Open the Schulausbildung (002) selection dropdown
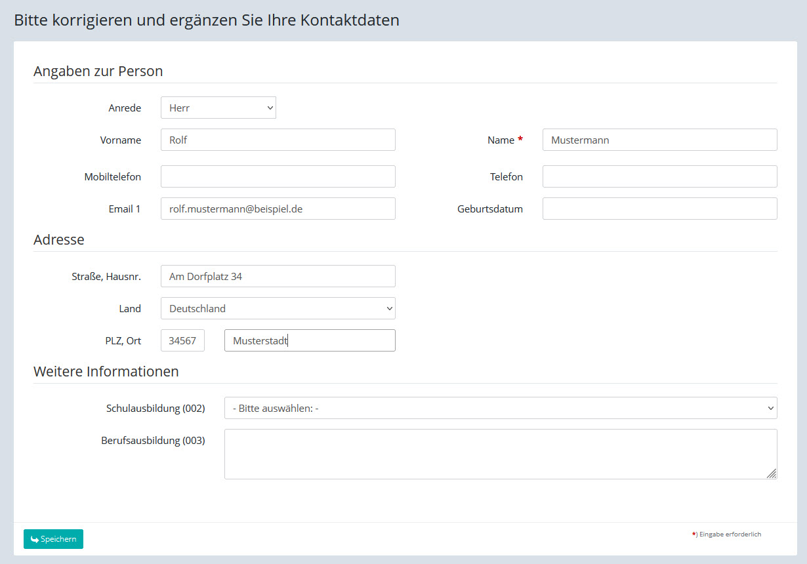Viewport: 807px width, 564px height. [500, 408]
